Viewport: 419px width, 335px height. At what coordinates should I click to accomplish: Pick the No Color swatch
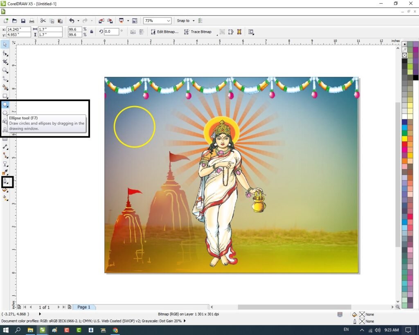(x=405, y=55)
